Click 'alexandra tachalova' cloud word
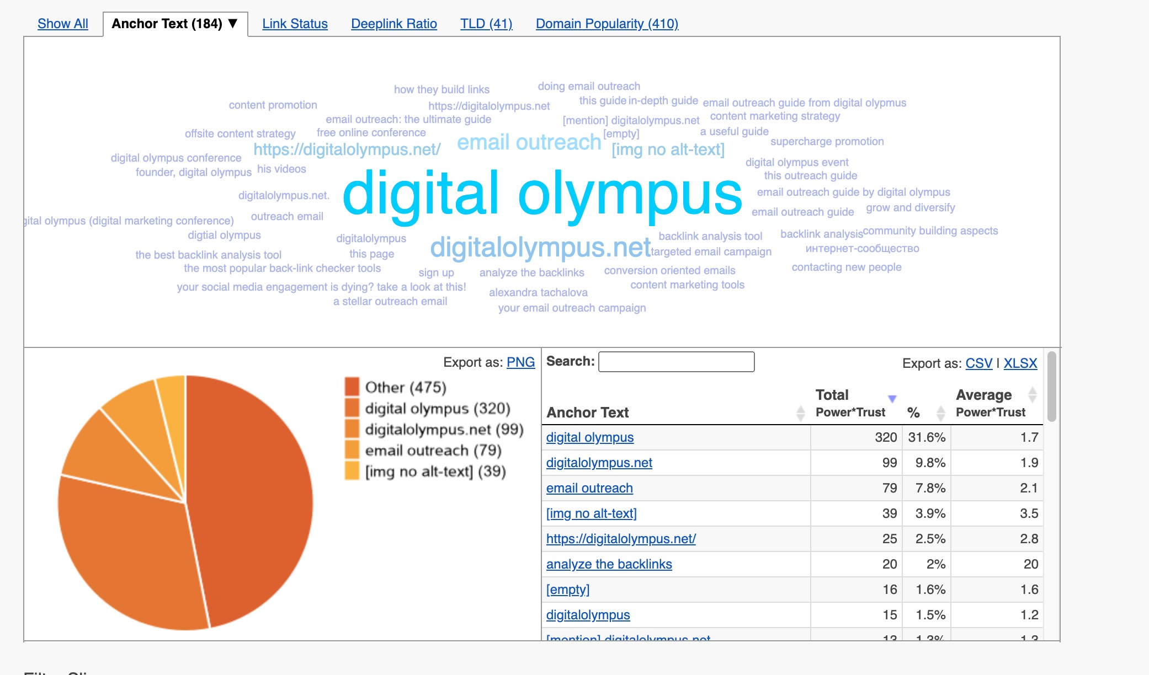Screen dimensions: 1149x675 pyautogui.click(x=538, y=292)
